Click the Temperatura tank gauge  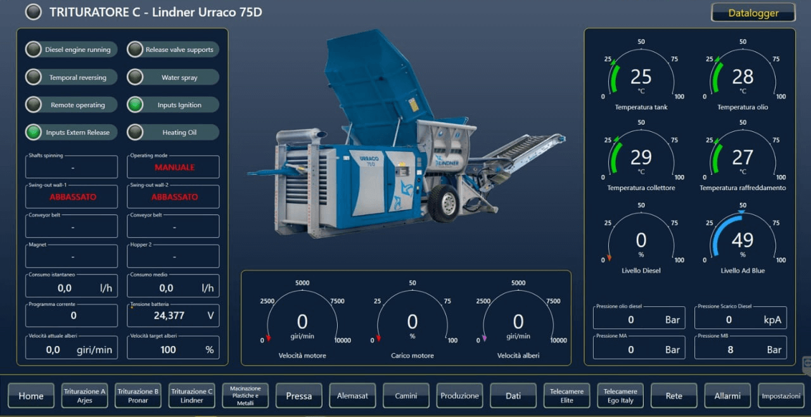641,74
